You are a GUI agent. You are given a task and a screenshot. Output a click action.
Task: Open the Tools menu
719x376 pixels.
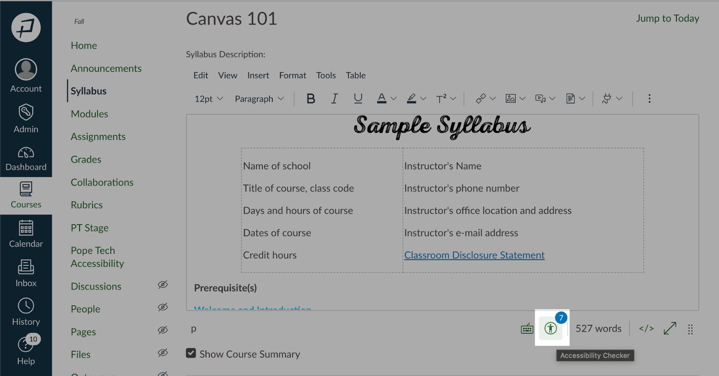click(x=326, y=75)
